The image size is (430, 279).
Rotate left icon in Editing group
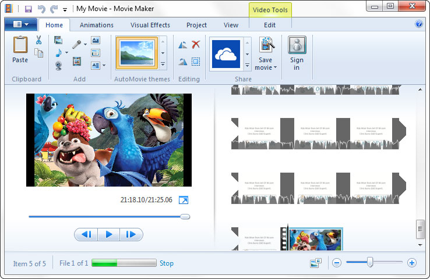click(x=182, y=45)
